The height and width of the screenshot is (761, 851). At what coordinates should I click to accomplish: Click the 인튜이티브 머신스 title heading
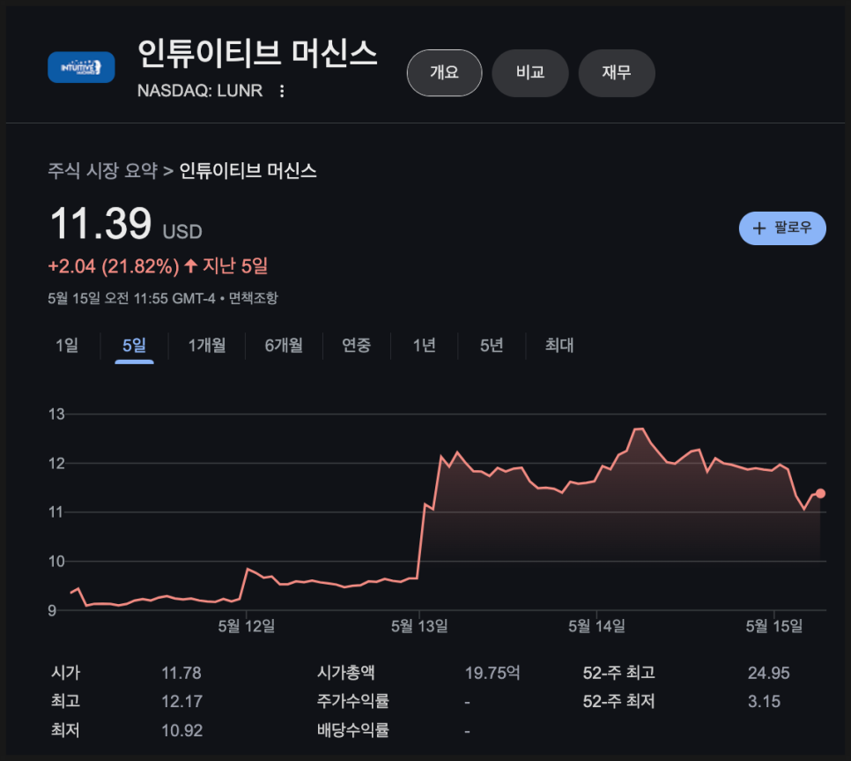257,54
